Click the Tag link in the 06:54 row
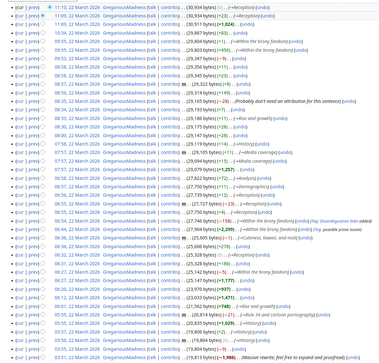Image resolution: width=379 pixels, height=363 pixels. [x=315, y=221]
